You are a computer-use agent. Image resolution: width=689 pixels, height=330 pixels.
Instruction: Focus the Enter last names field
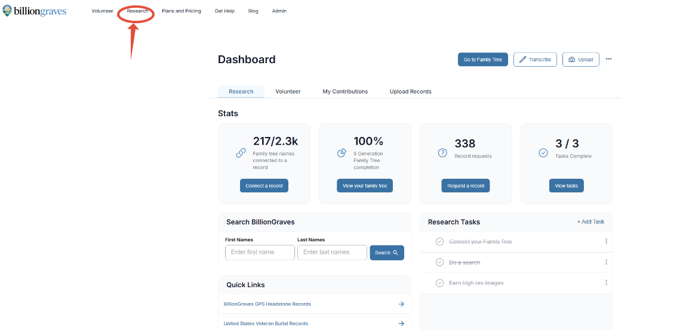point(332,253)
